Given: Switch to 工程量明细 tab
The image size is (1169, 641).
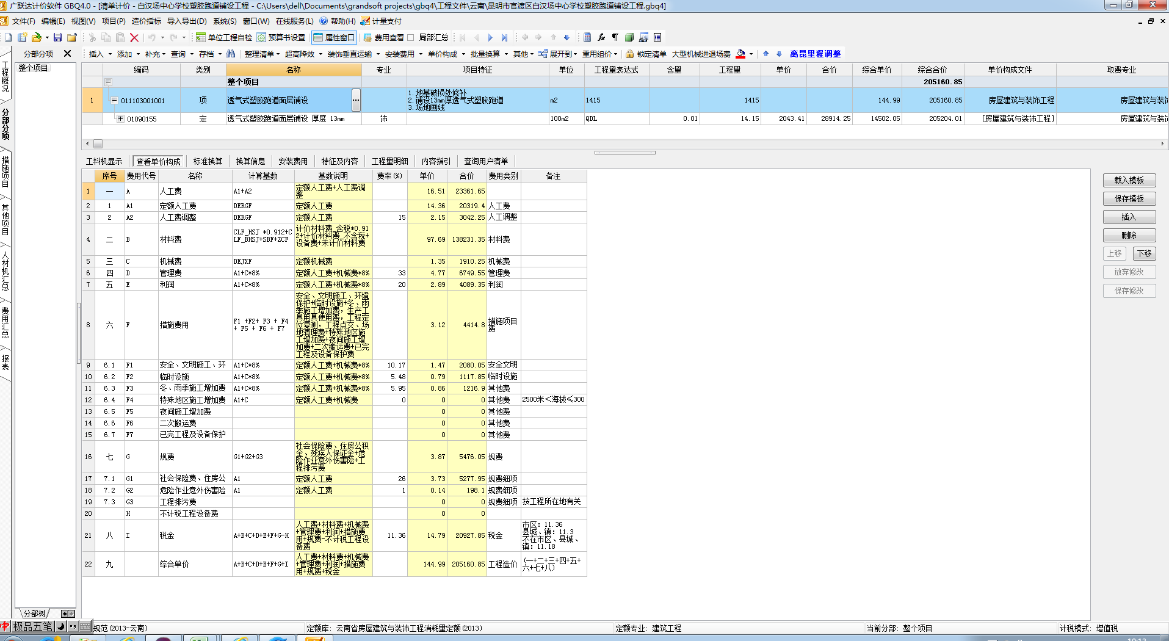Looking at the screenshot, I should point(390,161).
